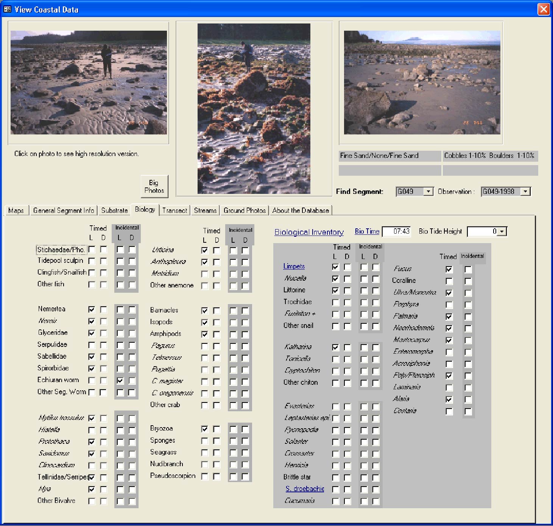Uncheck Urticina Timed L checkbox

point(205,250)
